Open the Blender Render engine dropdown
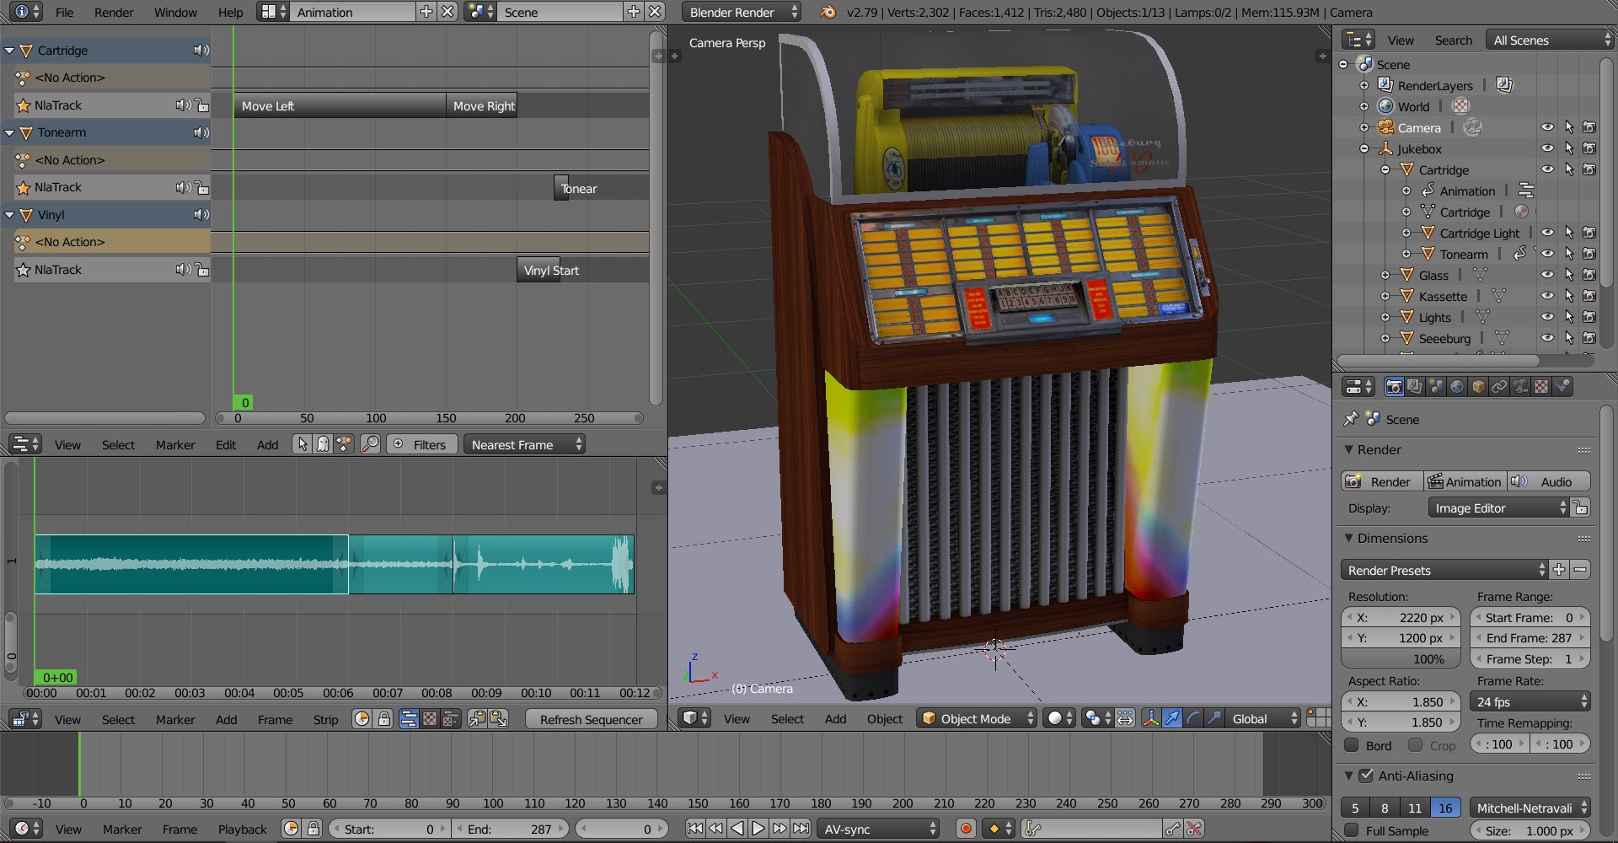The image size is (1618, 843). pyautogui.click(x=742, y=12)
